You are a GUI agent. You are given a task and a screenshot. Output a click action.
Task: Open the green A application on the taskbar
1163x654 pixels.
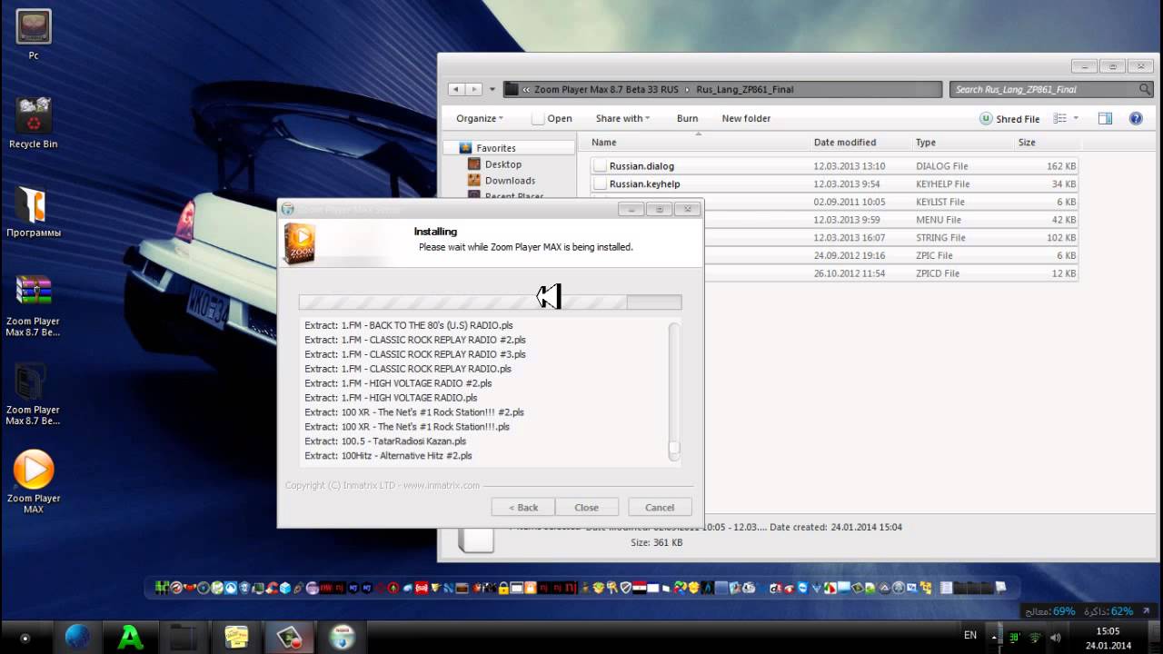pos(131,638)
